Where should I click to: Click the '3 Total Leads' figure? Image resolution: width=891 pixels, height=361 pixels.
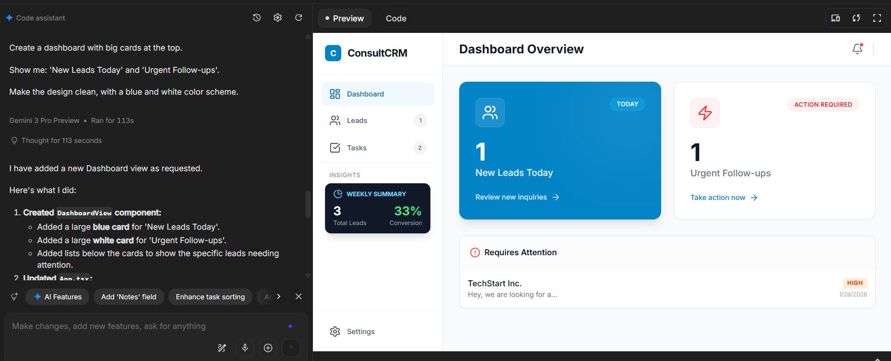coord(350,216)
